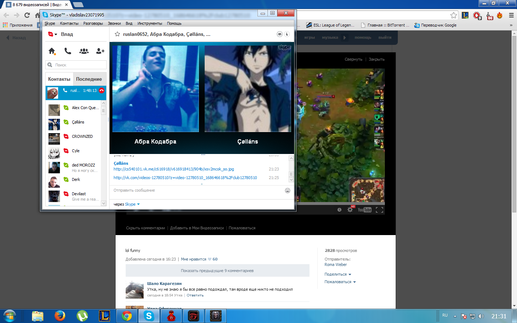Open uTorrent from the taskbar
Screen dimensions: 517x323
click(82, 316)
